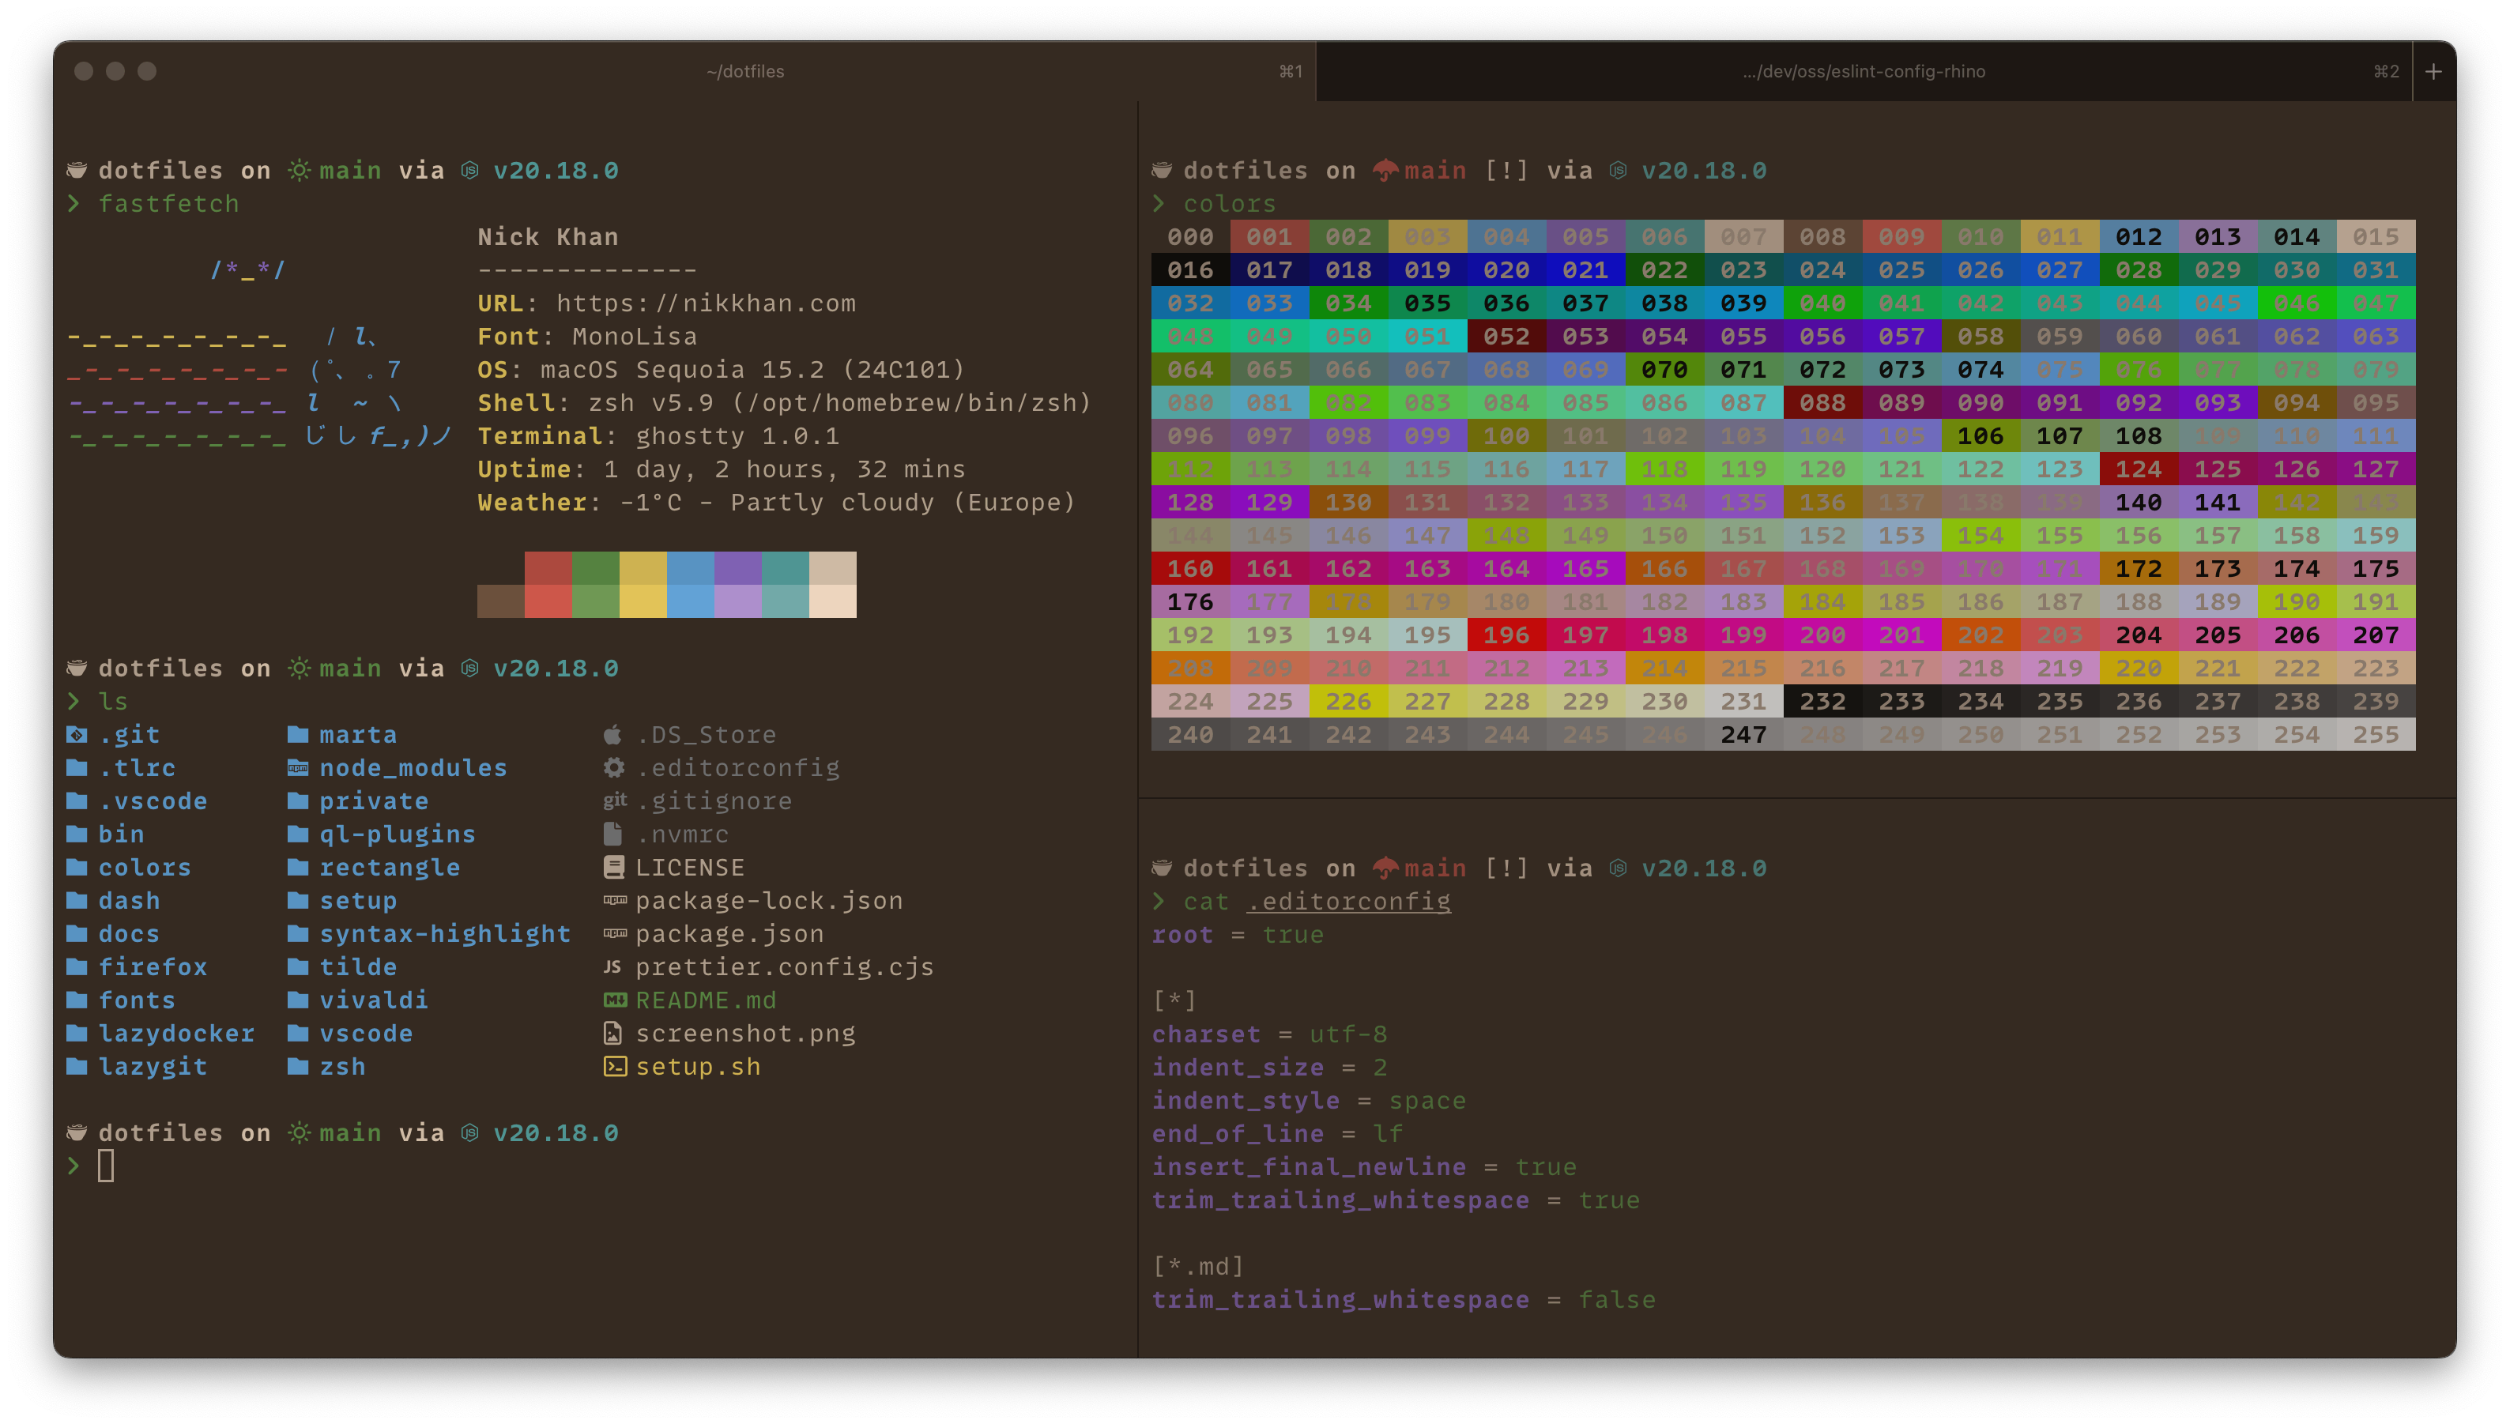Viewport: 2510px width, 1424px height.
Task: Click the folder icon beside lazydocker
Action: coord(77,1034)
